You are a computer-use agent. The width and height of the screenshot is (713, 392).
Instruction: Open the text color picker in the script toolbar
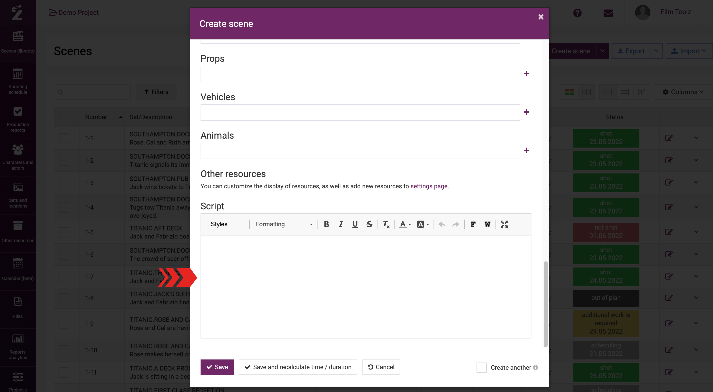405,224
